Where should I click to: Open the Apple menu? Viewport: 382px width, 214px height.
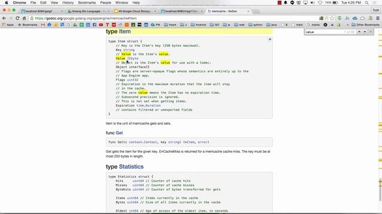[x=7, y=2]
